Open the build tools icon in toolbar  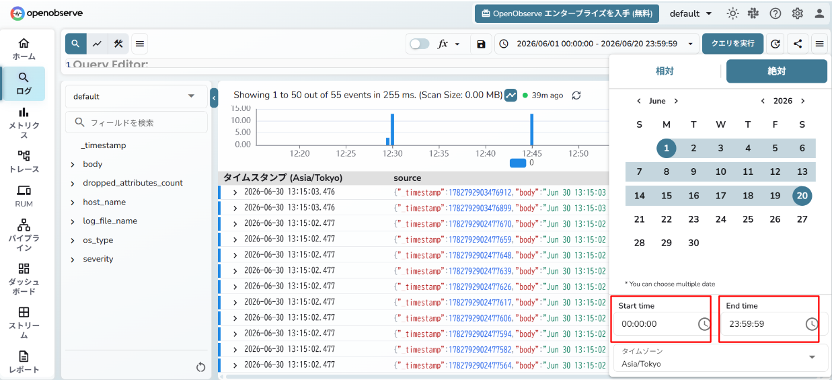tap(118, 44)
